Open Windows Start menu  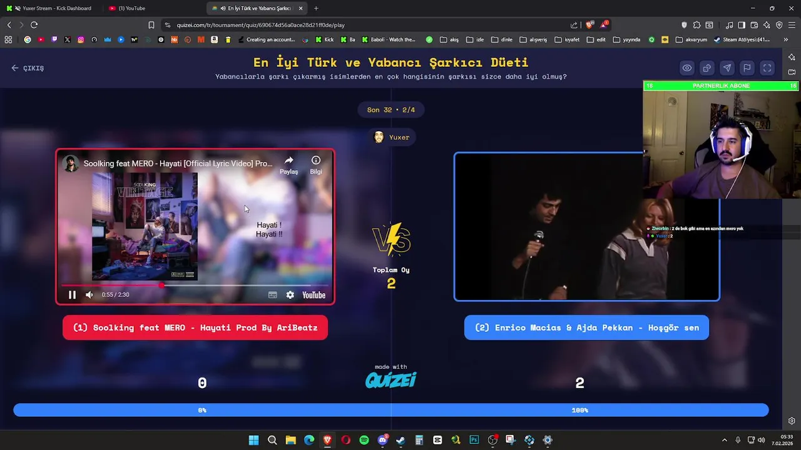253,440
